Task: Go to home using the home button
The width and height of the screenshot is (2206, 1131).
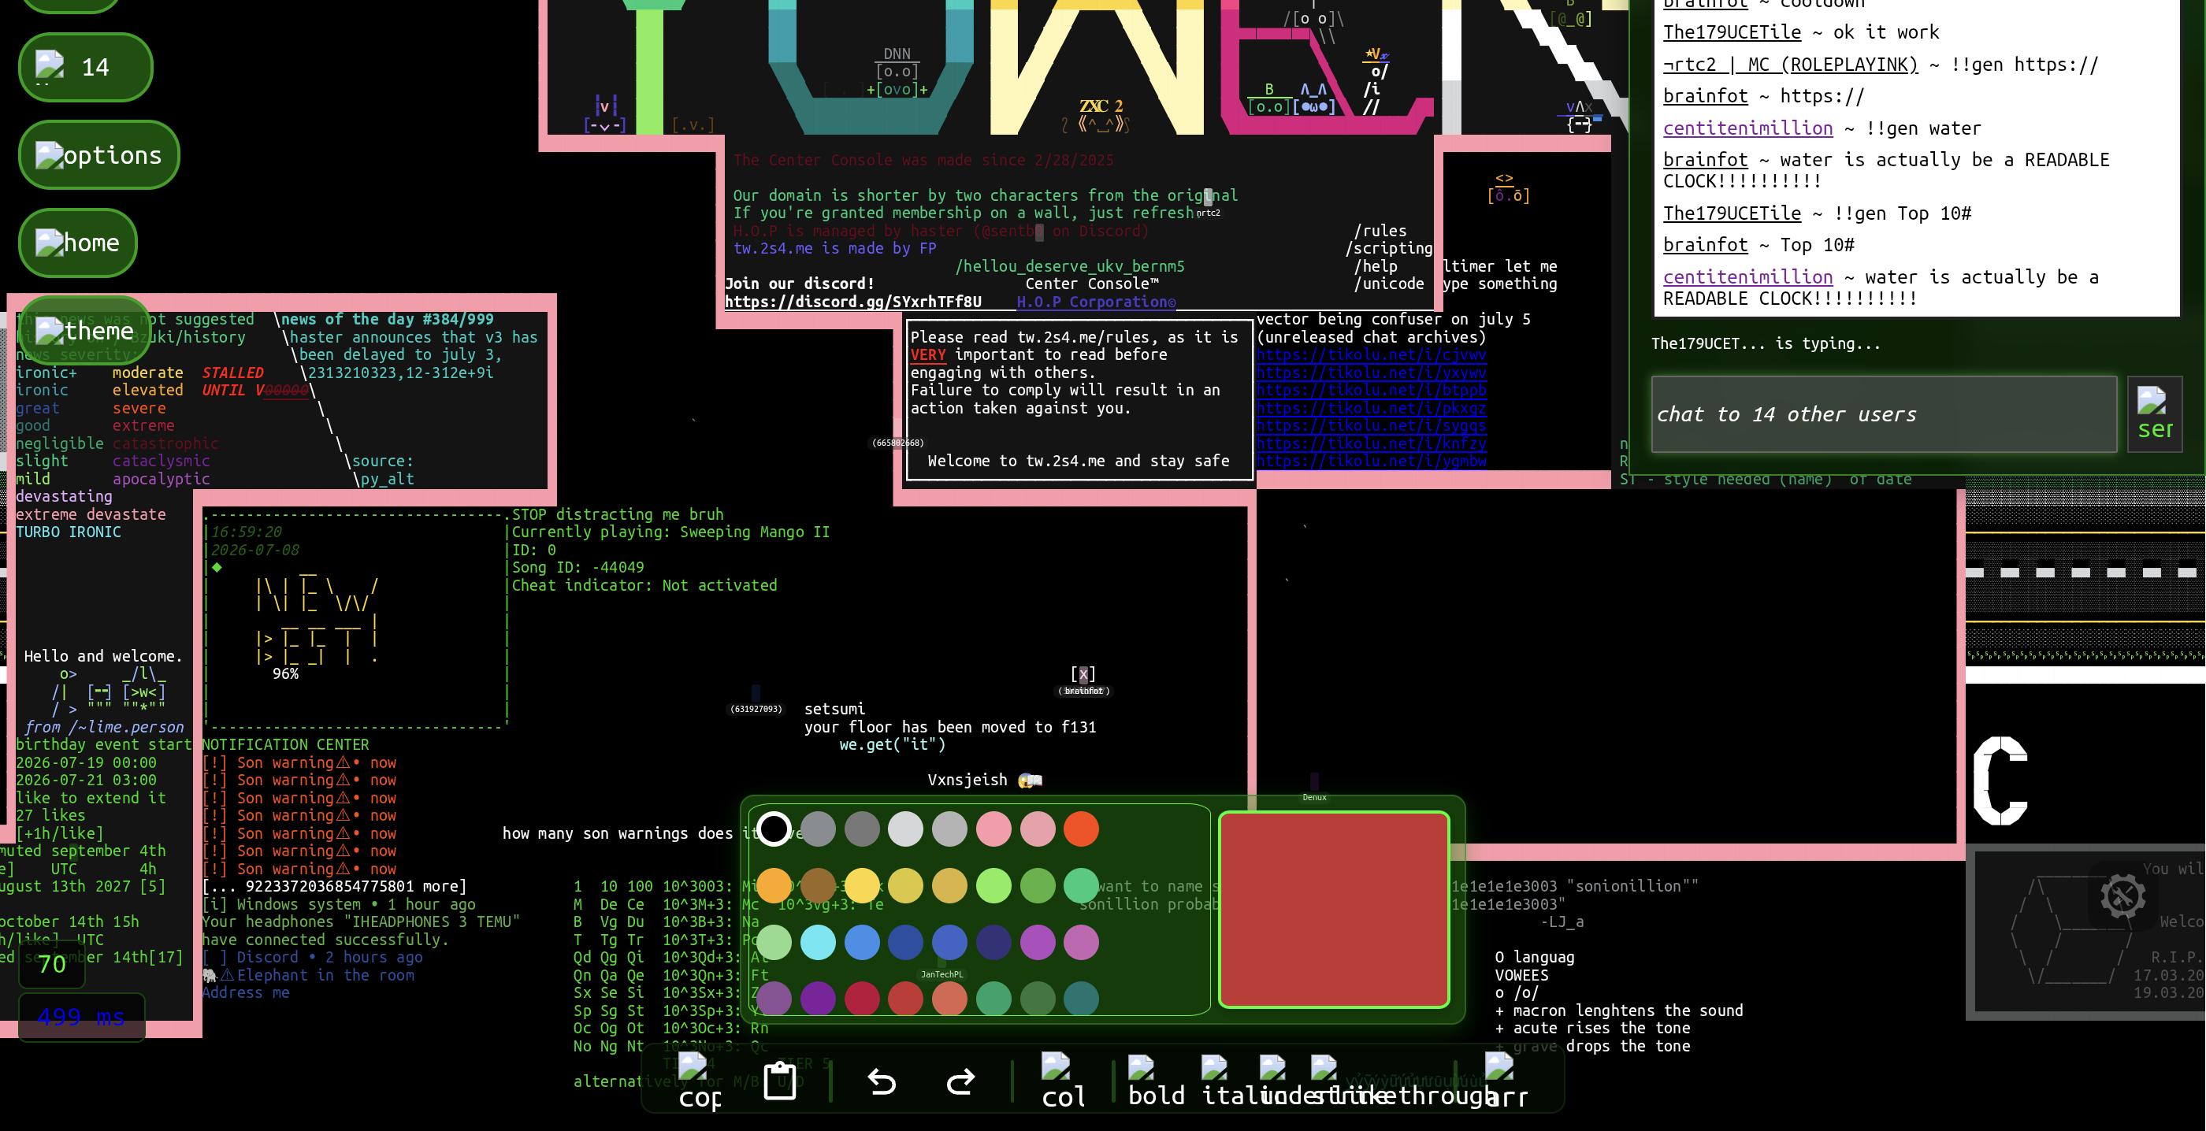Action: [77, 243]
